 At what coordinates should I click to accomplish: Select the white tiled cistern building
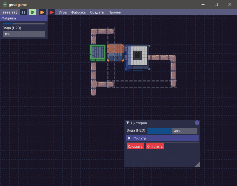[x=137, y=58]
